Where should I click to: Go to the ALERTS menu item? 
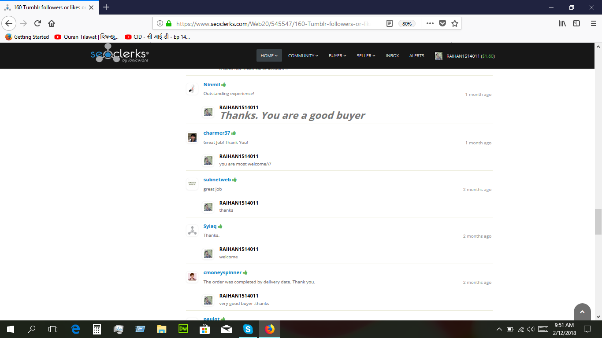pos(416,55)
